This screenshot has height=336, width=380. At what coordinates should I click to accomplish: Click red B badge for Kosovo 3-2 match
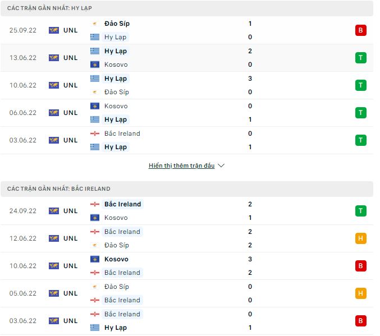pyautogui.click(x=360, y=266)
